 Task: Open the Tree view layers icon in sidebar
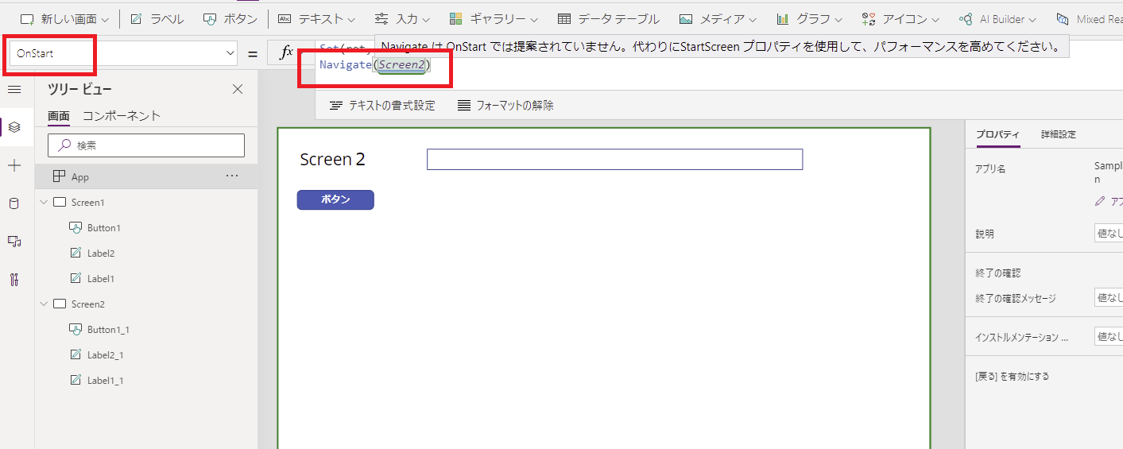tap(14, 127)
